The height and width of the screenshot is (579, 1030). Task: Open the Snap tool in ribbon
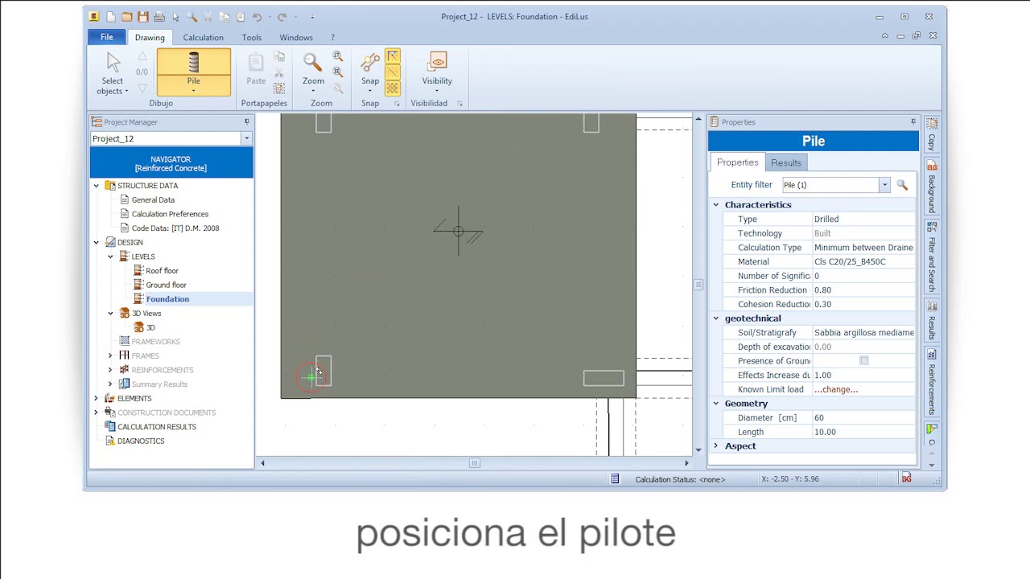pyautogui.click(x=370, y=72)
